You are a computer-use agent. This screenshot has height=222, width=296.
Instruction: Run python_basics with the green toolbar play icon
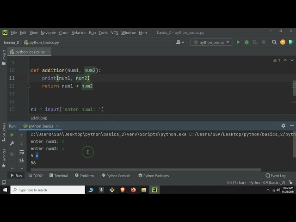pos(238,42)
